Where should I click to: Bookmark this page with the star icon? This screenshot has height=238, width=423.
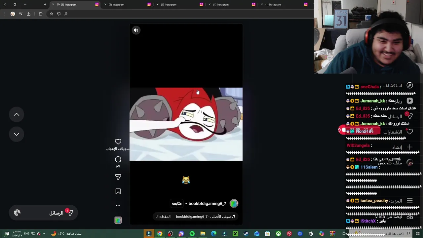(x=51, y=14)
